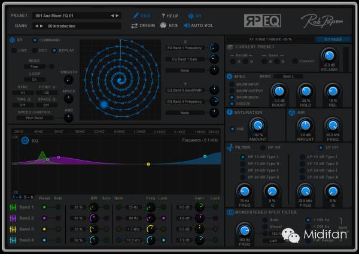Click the RP EQ logo
Image resolution: width=359 pixels, height=254 pixels.
click(262, 20)
